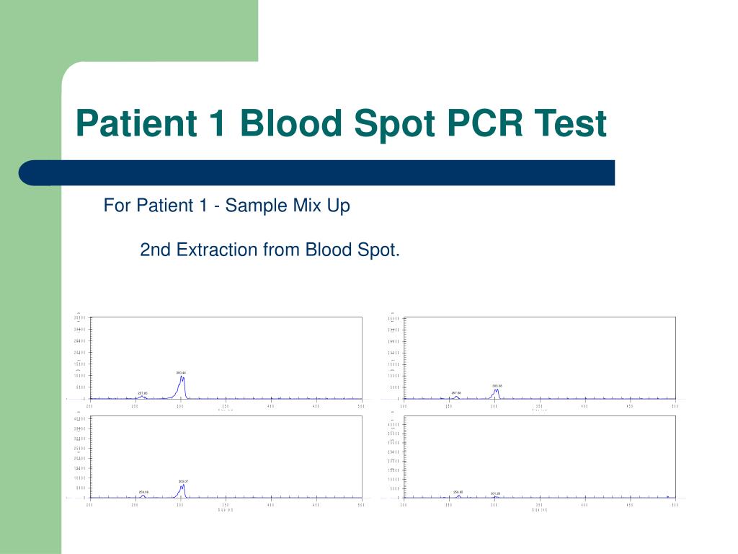Click the Size x-axis label under bottom-left chart

[226, 510]
